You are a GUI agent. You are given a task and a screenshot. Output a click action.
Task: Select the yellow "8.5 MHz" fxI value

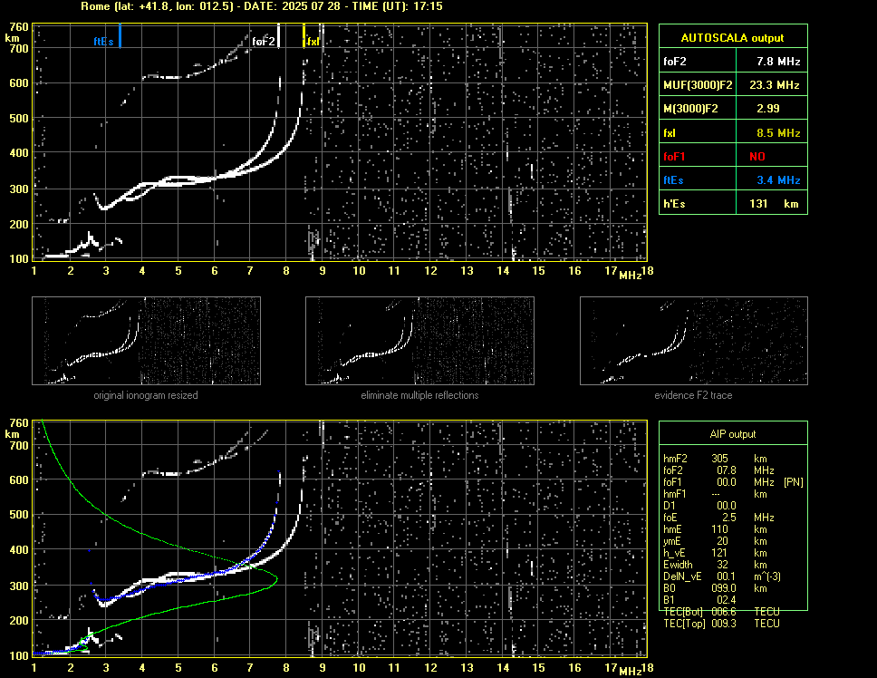coord(778,133)
